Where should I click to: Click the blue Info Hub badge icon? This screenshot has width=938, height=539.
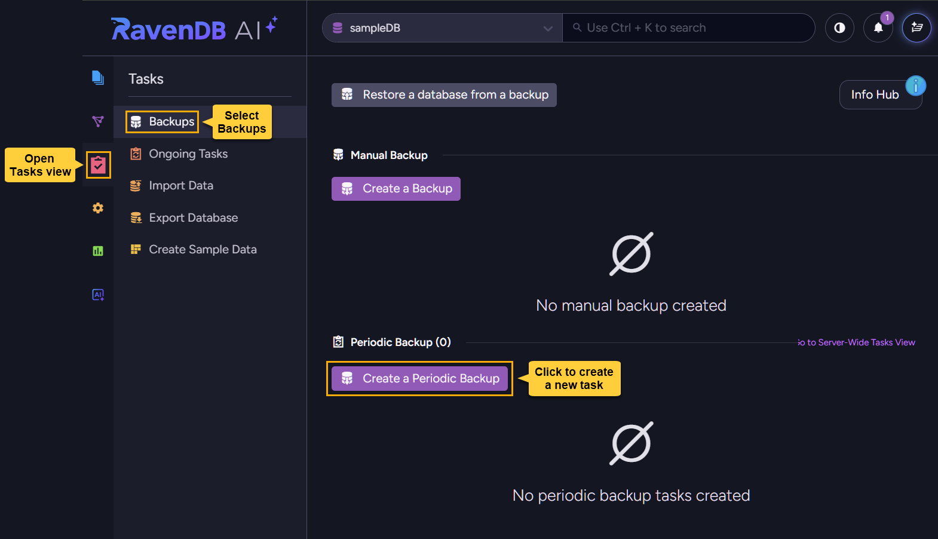pyautogui.click(x=915, y=86)
